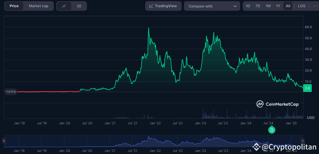Grab the left range handle of the navigator
The height and width of the screenshot is (154, 319).
click(x=4, y=141)
